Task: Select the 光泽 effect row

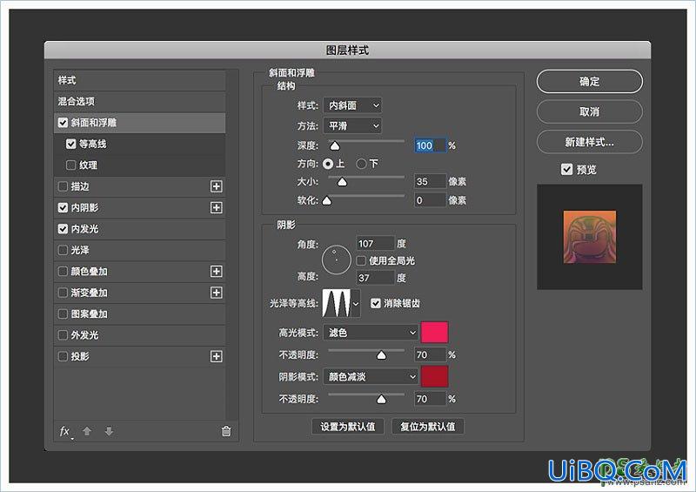Action: tap(139, 250)
